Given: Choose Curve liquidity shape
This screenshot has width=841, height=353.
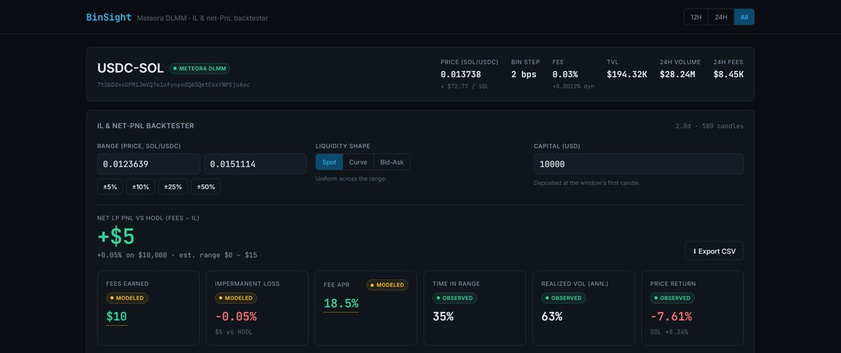Looking at the screenshot, I should click(358, 162).
